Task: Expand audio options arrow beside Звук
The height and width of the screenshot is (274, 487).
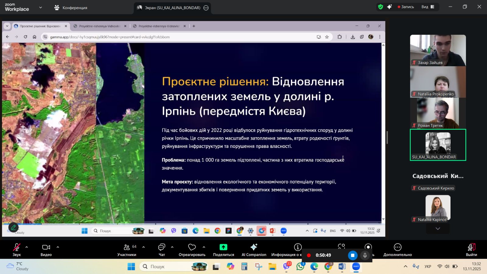Action: 27,247
